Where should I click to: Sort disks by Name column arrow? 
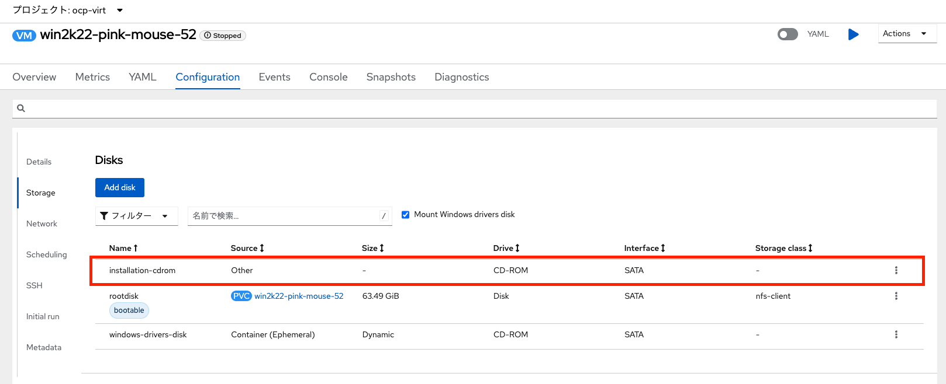click(136, 248)
